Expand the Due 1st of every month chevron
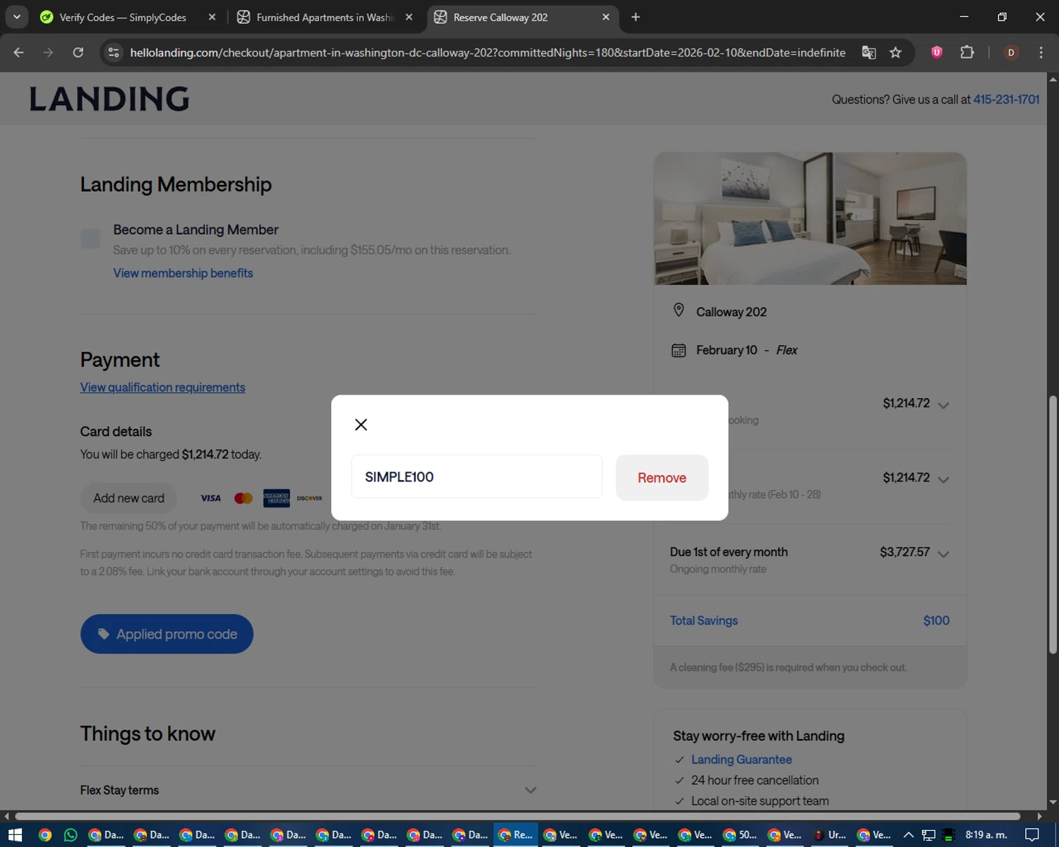The width and height of the screenshot is (1059, 847). pyautogui.click(x=943, y=554)
